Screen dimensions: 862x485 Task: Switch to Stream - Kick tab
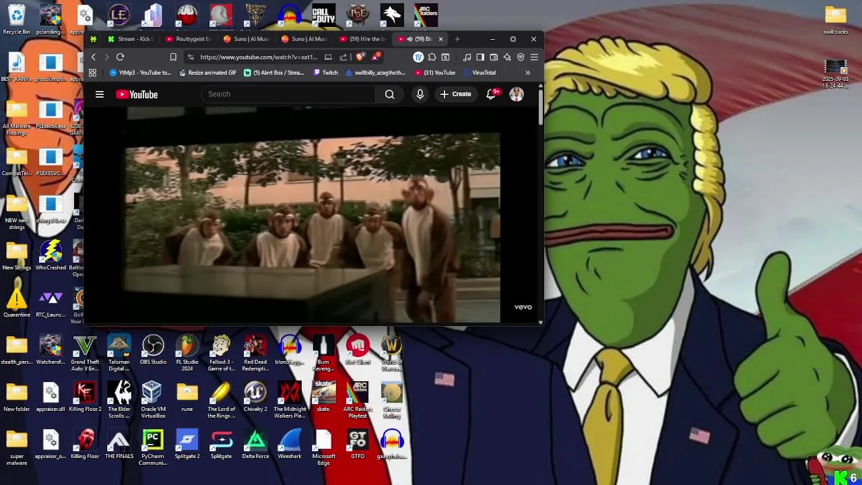pyautogui.click(x=131, y=39)
